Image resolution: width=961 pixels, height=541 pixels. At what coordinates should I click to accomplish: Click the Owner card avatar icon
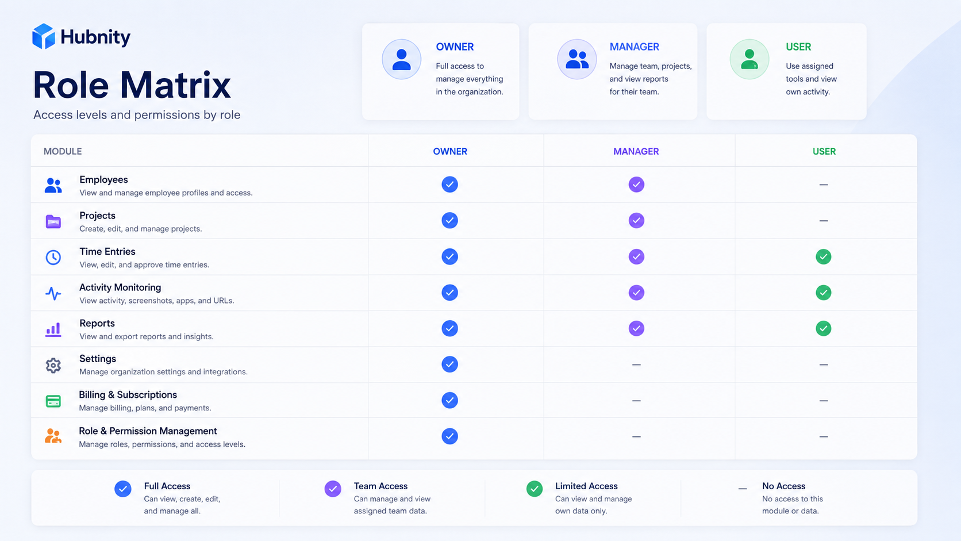pyautogui.click(x=402, y=59)
